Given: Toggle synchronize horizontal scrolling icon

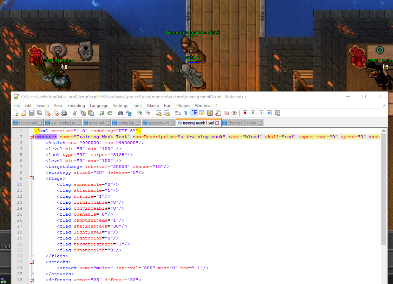Looking at the screenshot, I should [167, 113].
